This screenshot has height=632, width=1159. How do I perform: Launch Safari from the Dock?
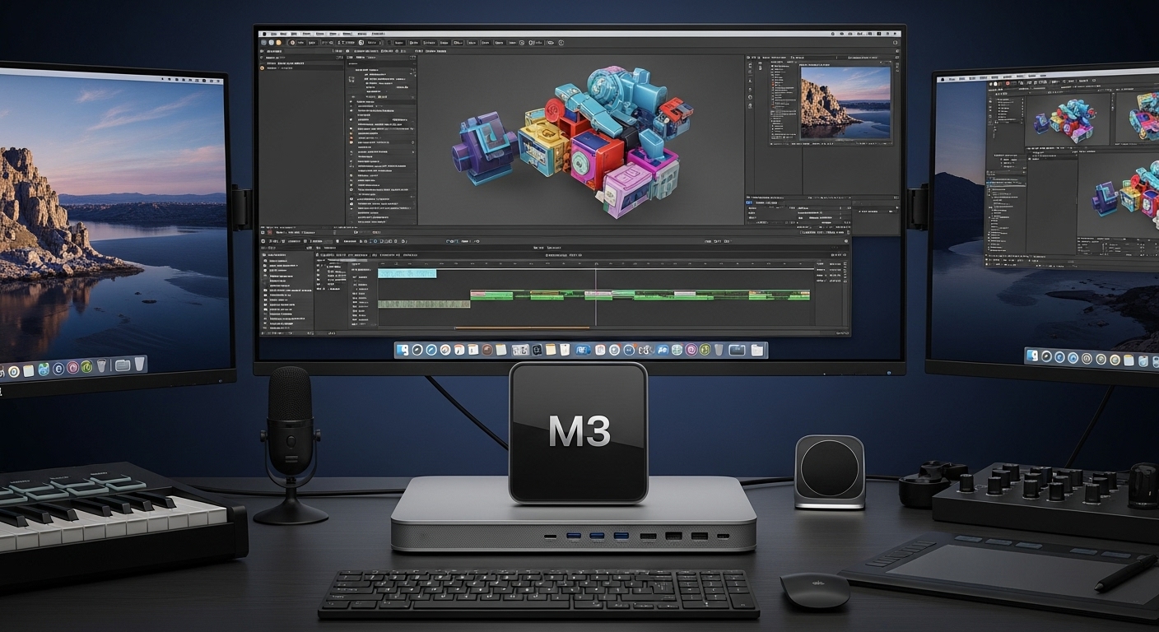click(x=431, y=349)
